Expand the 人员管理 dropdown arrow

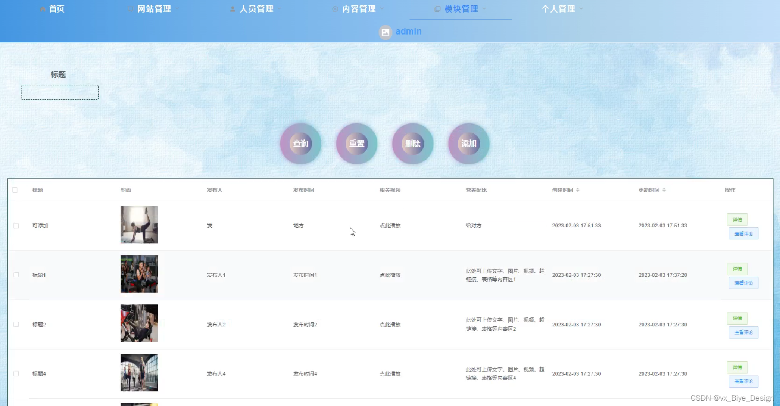[279, 9]
